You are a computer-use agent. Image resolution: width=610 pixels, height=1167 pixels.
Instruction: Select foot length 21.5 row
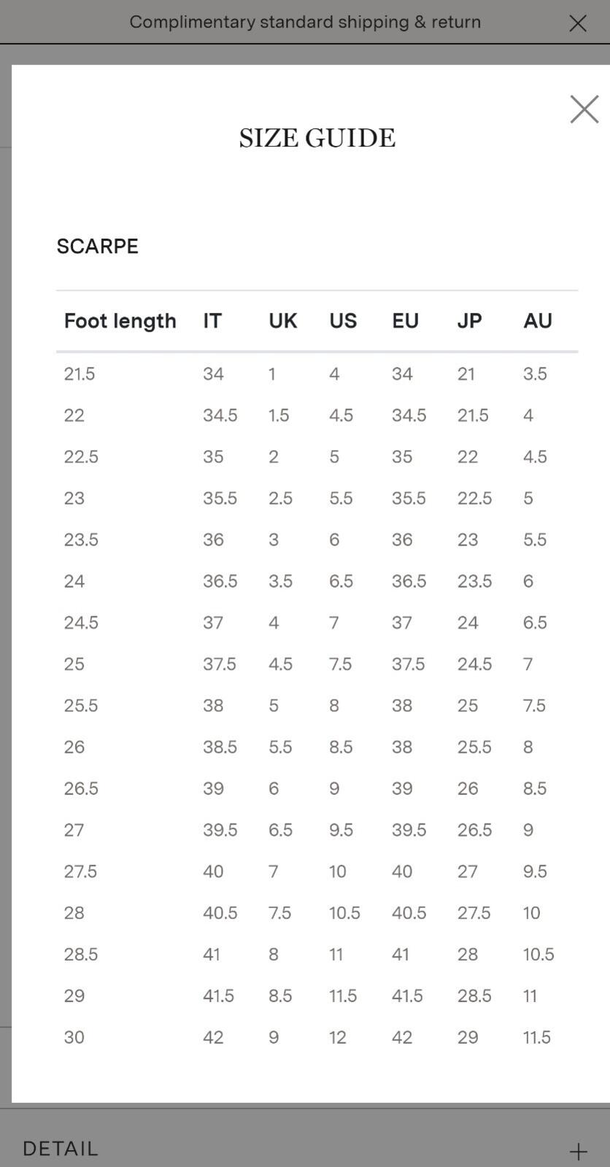click(317, 374)
